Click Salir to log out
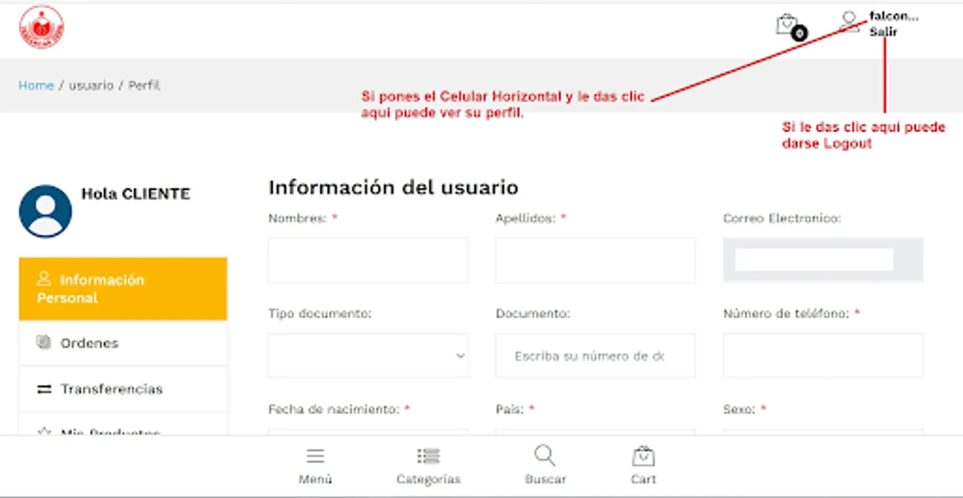This screenshot has height=498, width=963. click(x=882, y=32)
